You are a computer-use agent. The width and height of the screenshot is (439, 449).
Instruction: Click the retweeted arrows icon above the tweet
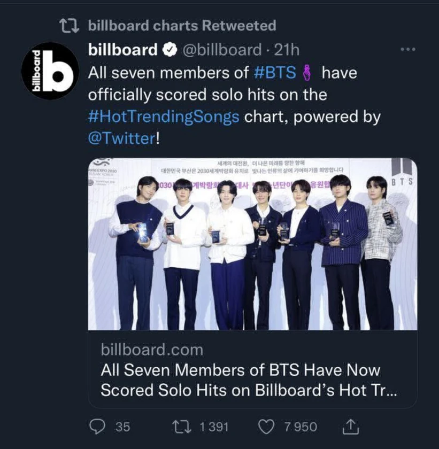69,25
